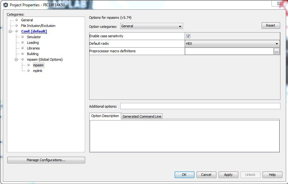Screen dimensions: 288x184
Task: Toggle Enable case sensitivity checkbox
Action: coord(188,36)
